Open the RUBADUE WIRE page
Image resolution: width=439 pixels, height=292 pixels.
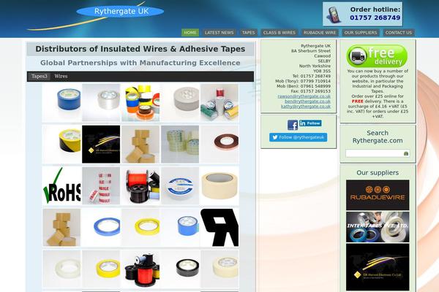pyautogui.click(x=320, y=33)
